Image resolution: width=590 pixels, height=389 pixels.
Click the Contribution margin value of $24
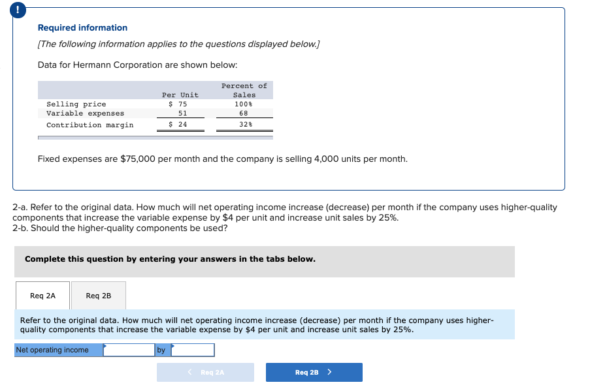pos(177,125)
